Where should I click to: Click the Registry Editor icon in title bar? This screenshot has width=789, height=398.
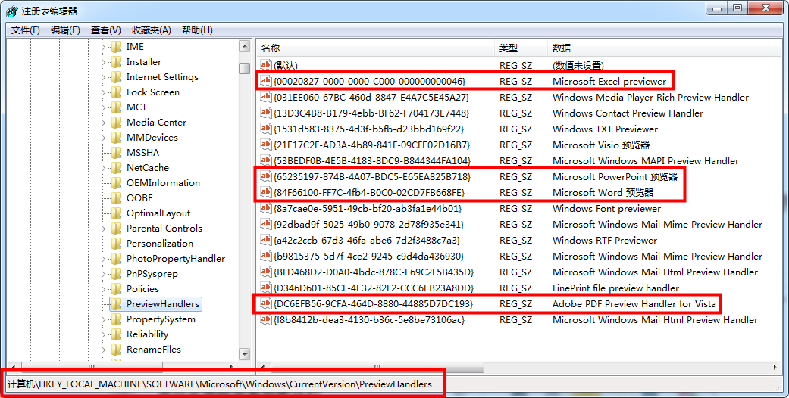coord(11,11)
